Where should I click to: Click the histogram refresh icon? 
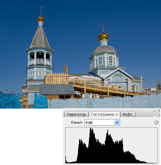(156, 122)
